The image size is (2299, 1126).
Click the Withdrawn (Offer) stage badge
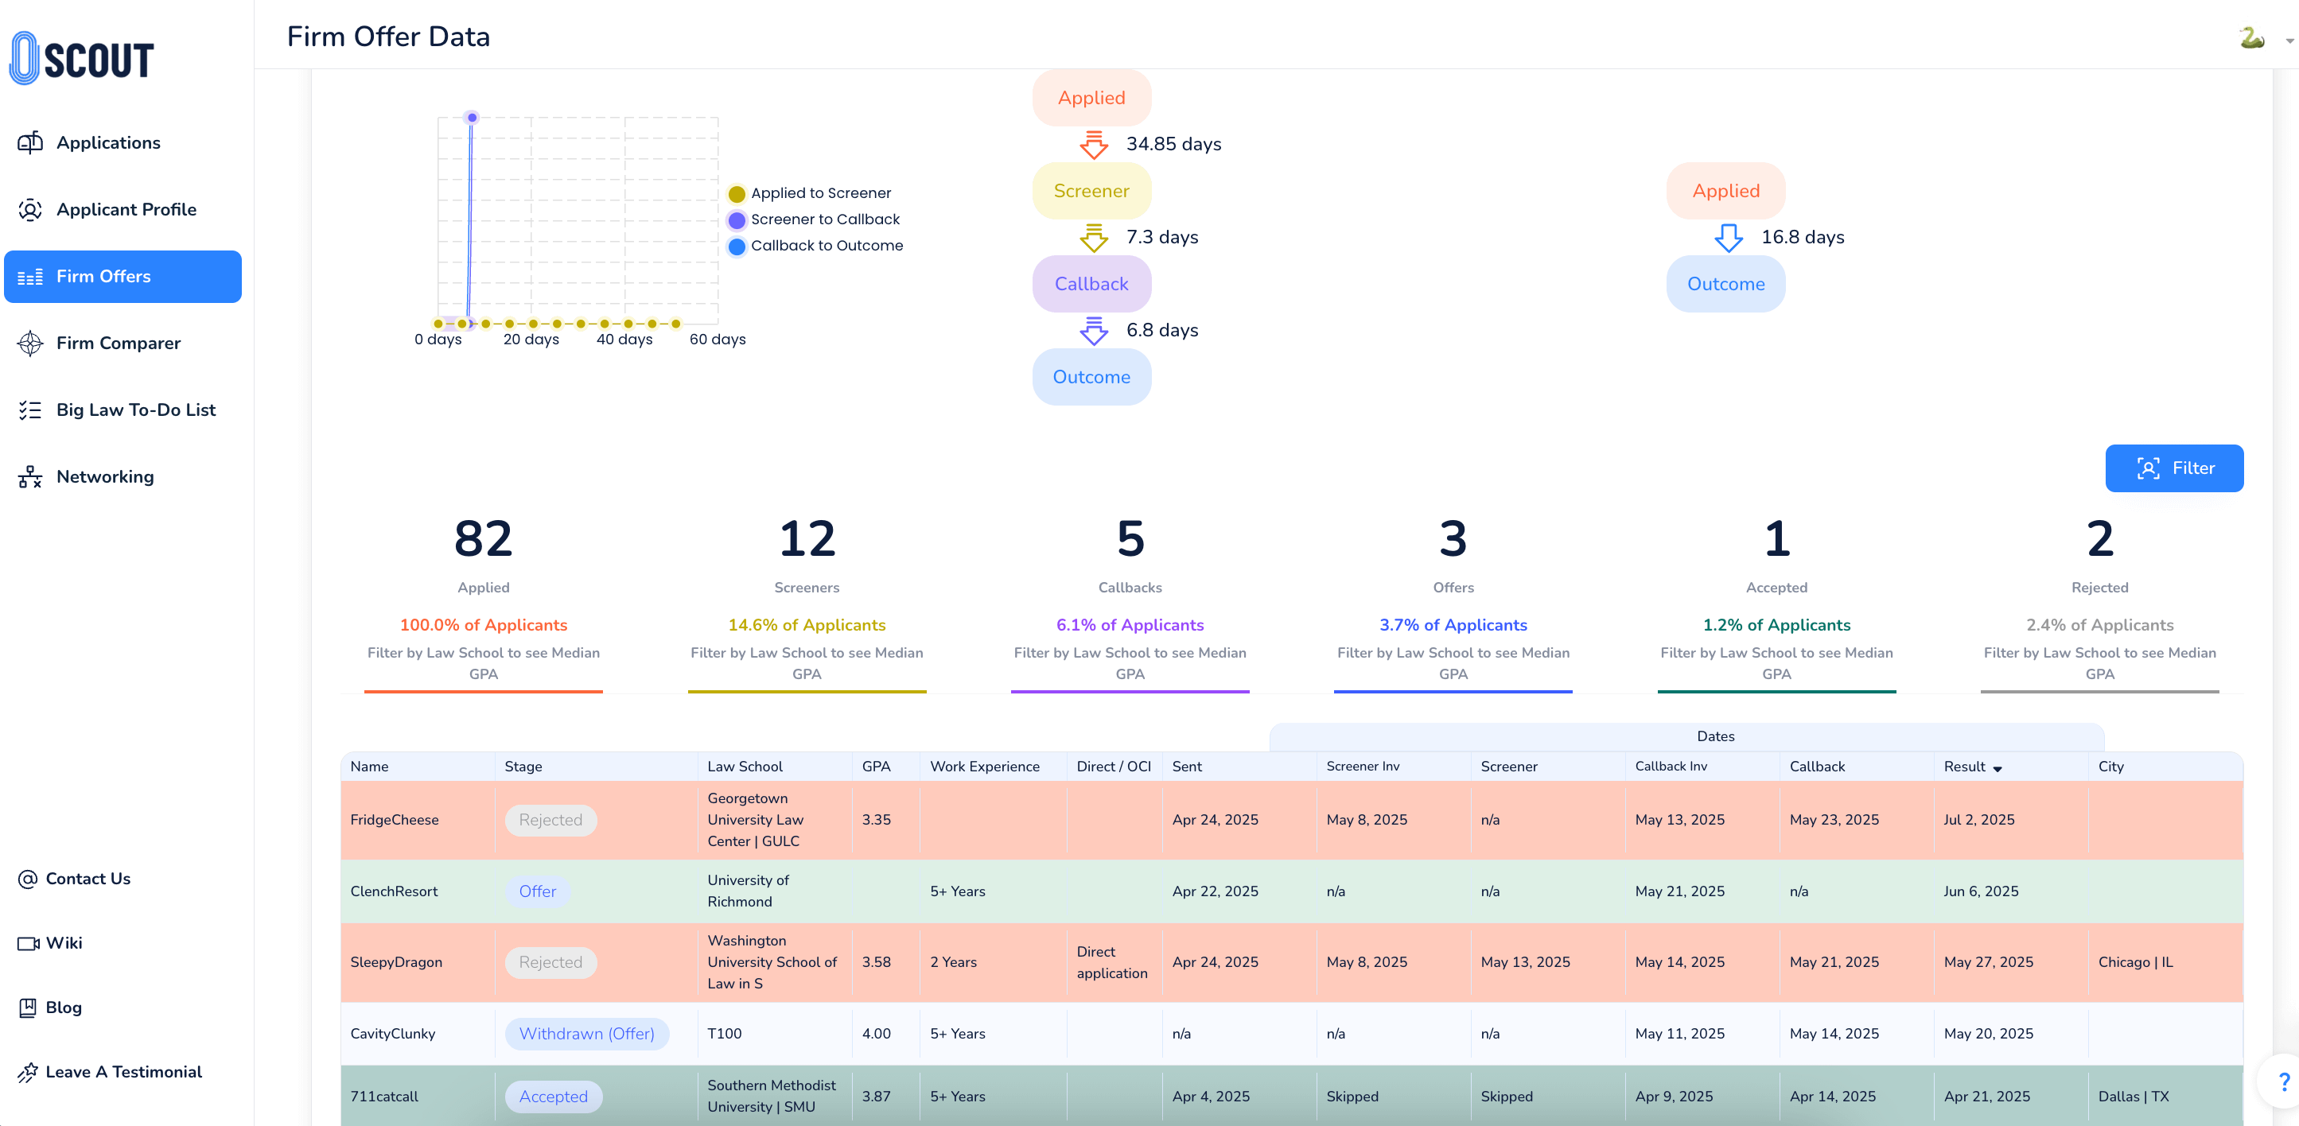pyautogui.click(x=586, y=1033)
